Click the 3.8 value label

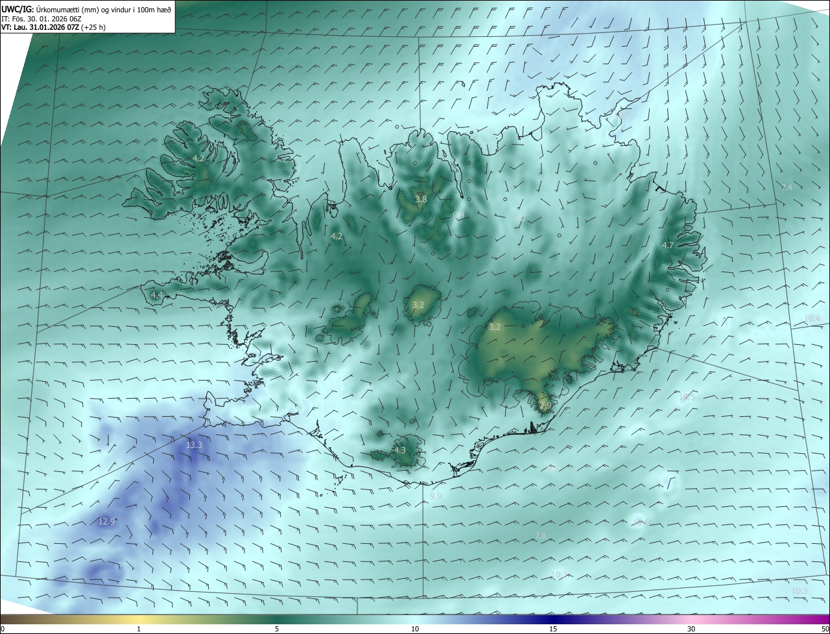pos(421,199)
